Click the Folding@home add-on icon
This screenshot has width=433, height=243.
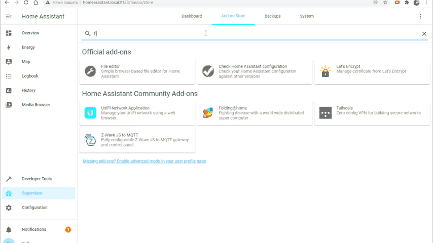click(208, 113)
